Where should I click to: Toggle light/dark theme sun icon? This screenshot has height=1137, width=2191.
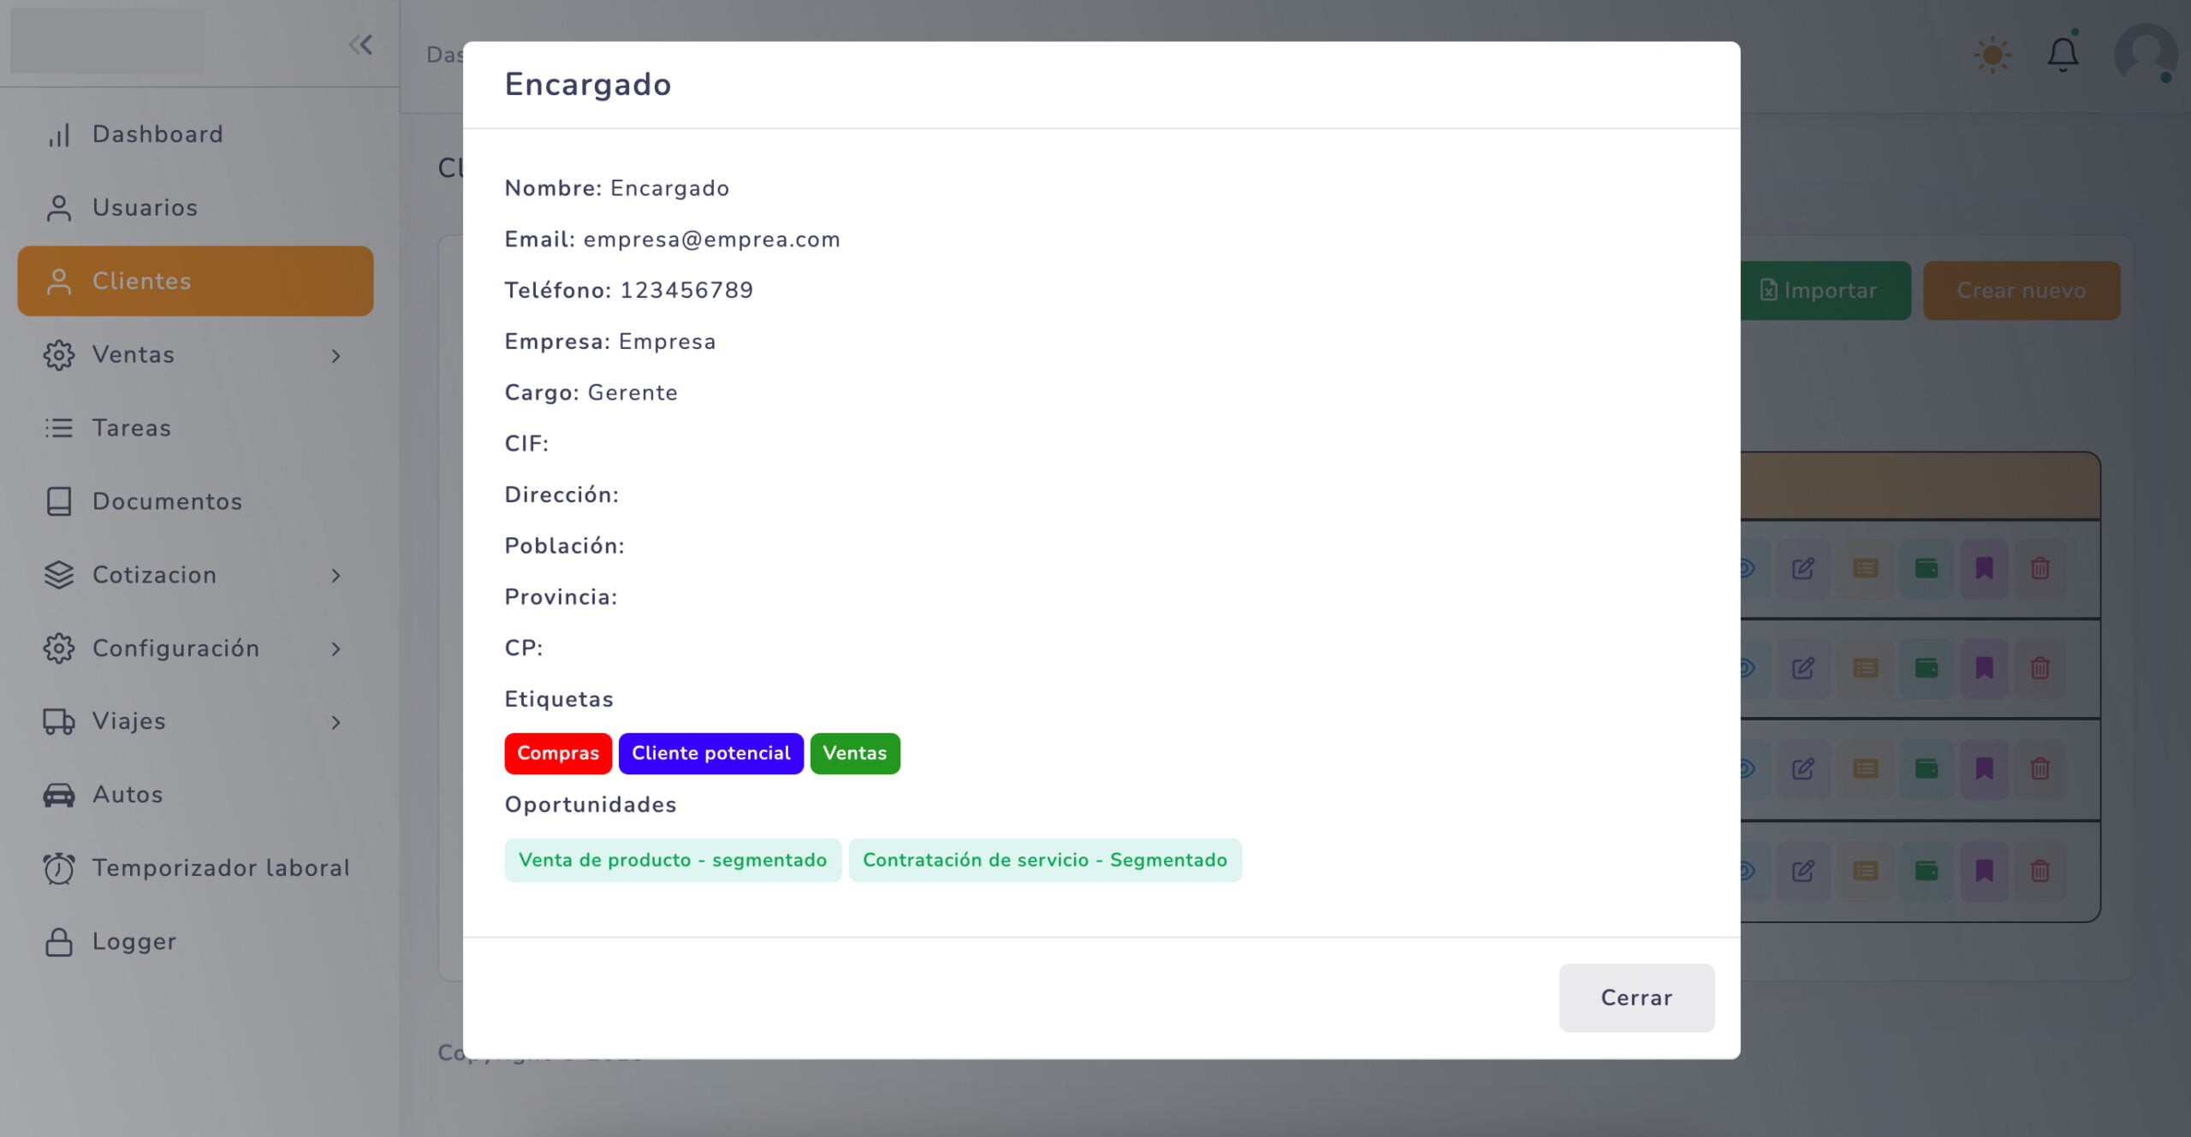(x=1992, y=55)
